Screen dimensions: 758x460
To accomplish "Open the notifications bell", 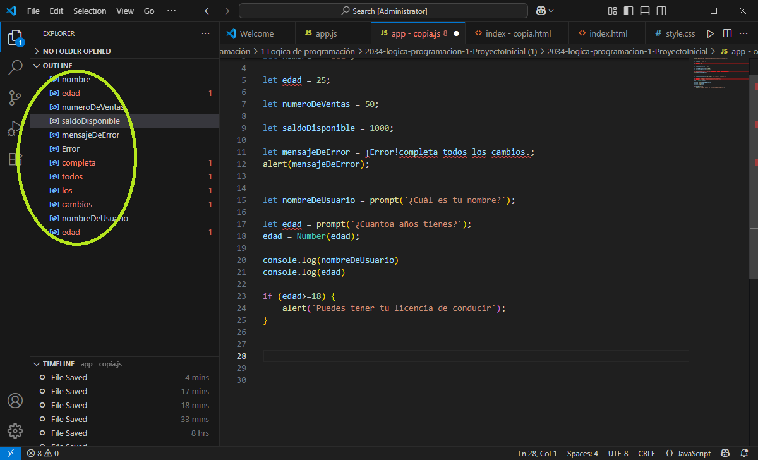I will pyautogui.click(x=744, y=453).
